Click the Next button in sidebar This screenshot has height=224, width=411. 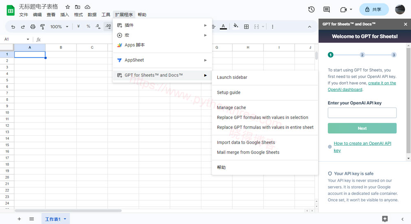362,128
